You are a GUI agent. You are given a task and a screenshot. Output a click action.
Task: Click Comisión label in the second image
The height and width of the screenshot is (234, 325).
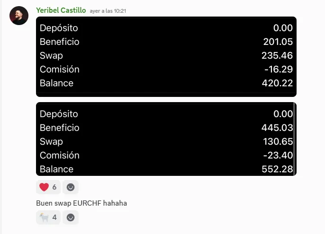tap(60, 156)
